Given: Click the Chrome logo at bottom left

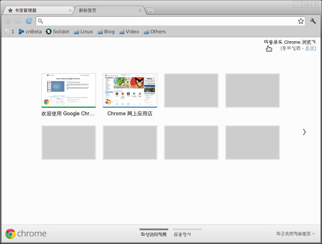Looking at the screenshot, I should point(26,234).
